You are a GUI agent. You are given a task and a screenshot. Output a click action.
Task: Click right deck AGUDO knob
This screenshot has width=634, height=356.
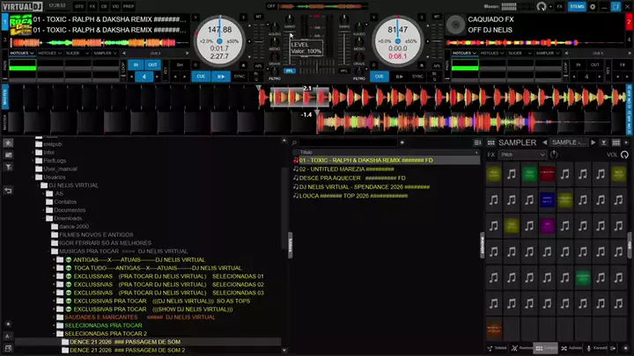pyautogui.click(x=359, y=27)
